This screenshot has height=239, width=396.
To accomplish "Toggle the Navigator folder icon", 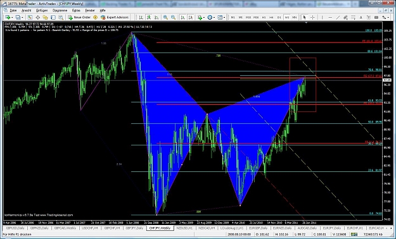I will (45, 18).
